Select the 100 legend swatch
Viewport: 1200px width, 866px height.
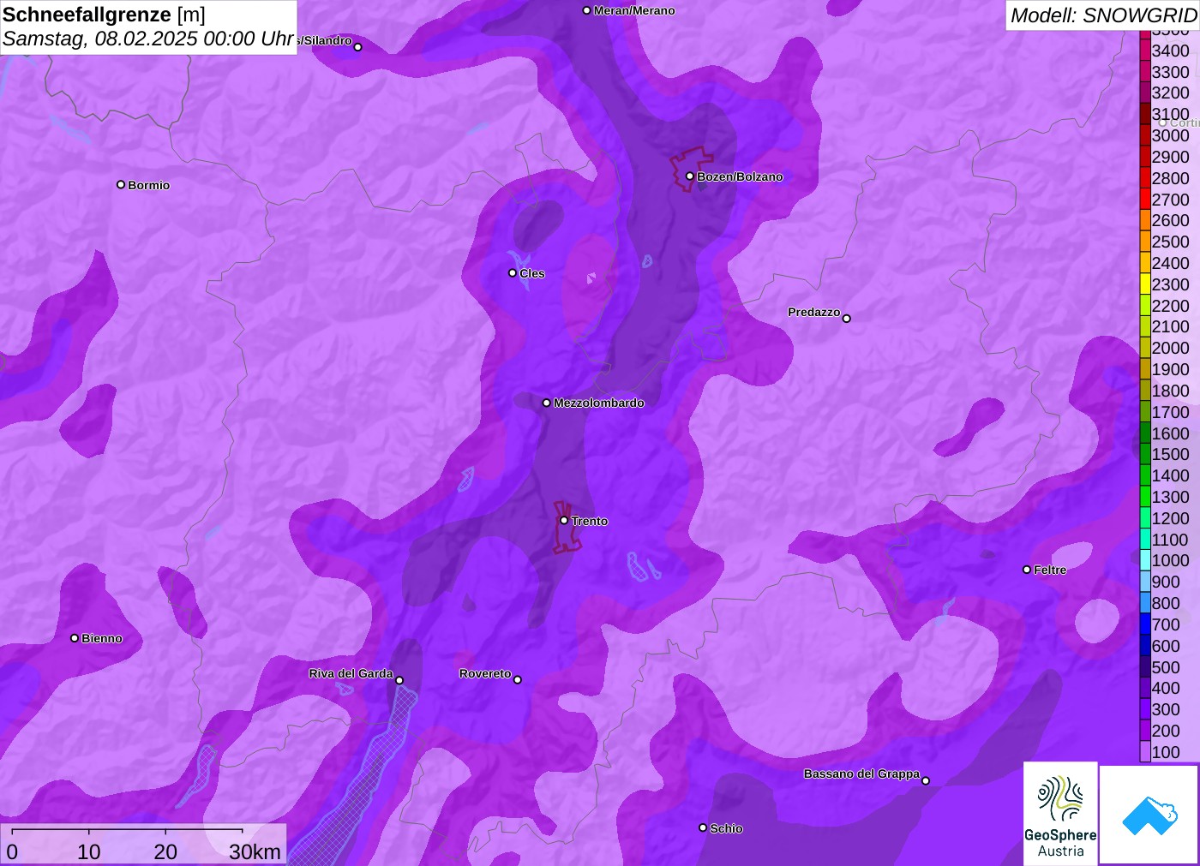1145,752
